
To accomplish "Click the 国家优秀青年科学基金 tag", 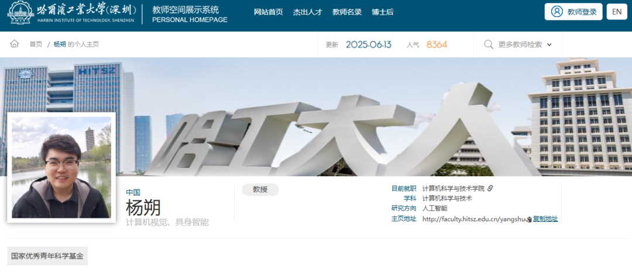I will 47,256.
